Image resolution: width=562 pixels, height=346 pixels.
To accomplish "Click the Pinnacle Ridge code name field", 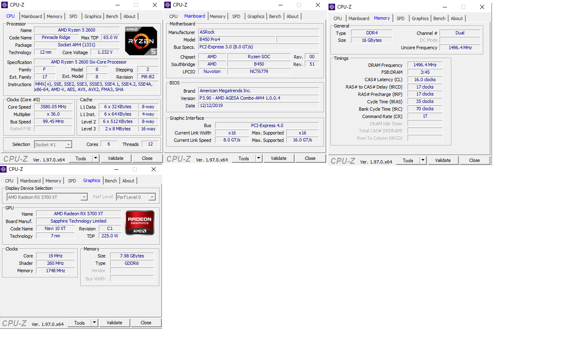I will [x=56, y=37].
